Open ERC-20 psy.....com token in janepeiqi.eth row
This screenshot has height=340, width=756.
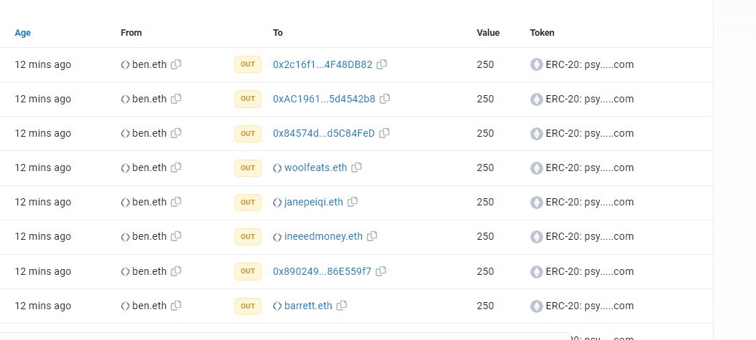pyautogui.click(x=590, y=203)
